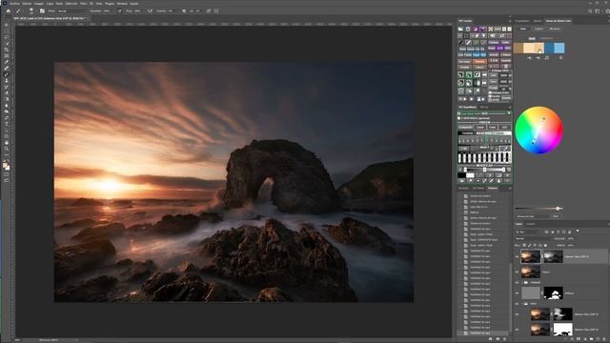Open brush Mode dropdown in options bar
Screen dimensions: 610x343
coord(72,10)
